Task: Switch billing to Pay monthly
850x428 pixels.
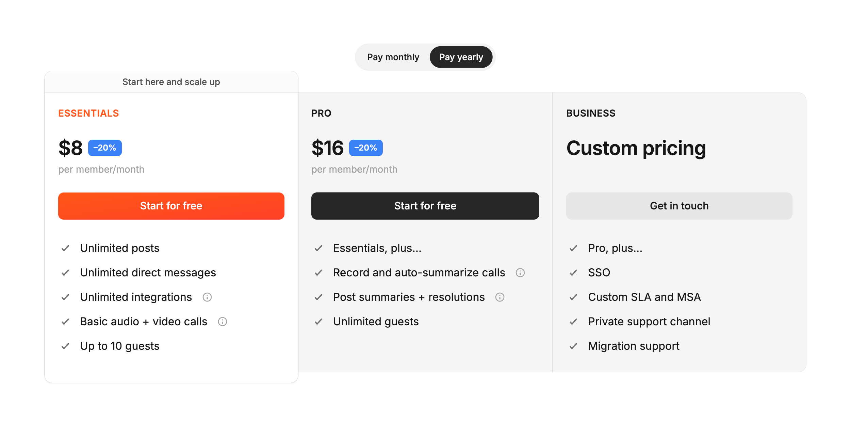Action: (393, 57)
